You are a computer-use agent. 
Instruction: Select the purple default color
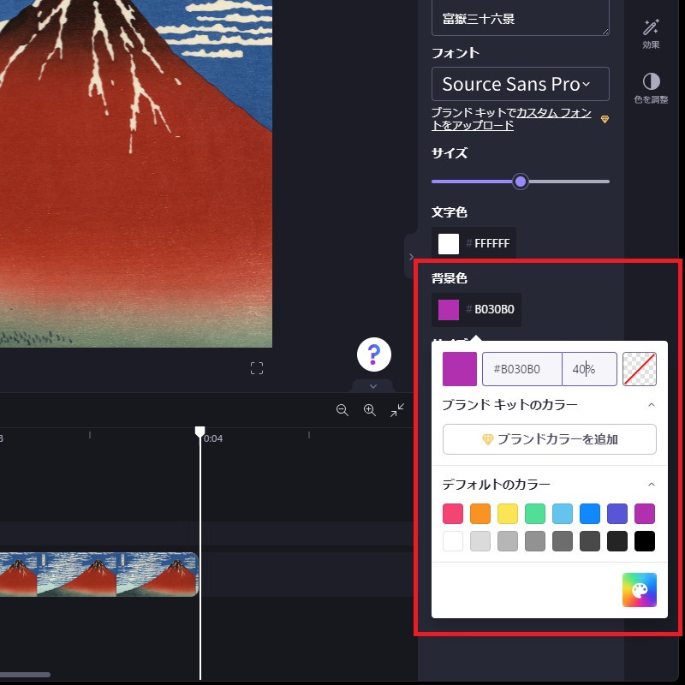[x=645, y=514]
